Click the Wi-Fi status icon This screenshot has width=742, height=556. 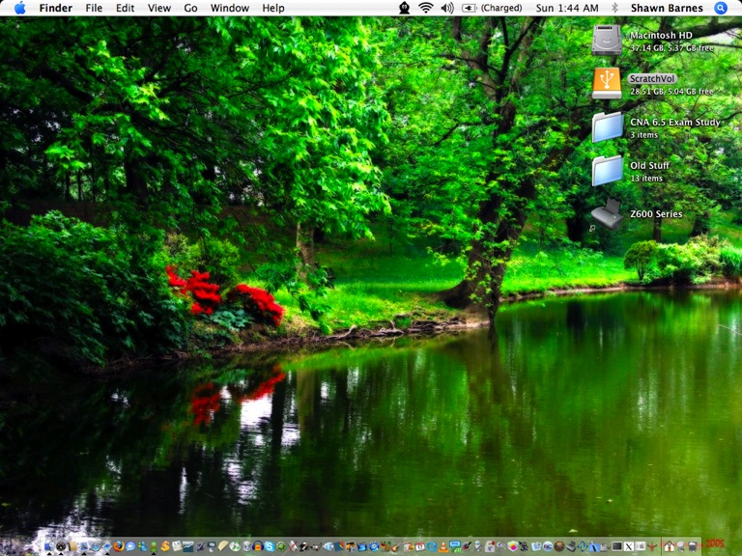[x=426, y=8]
